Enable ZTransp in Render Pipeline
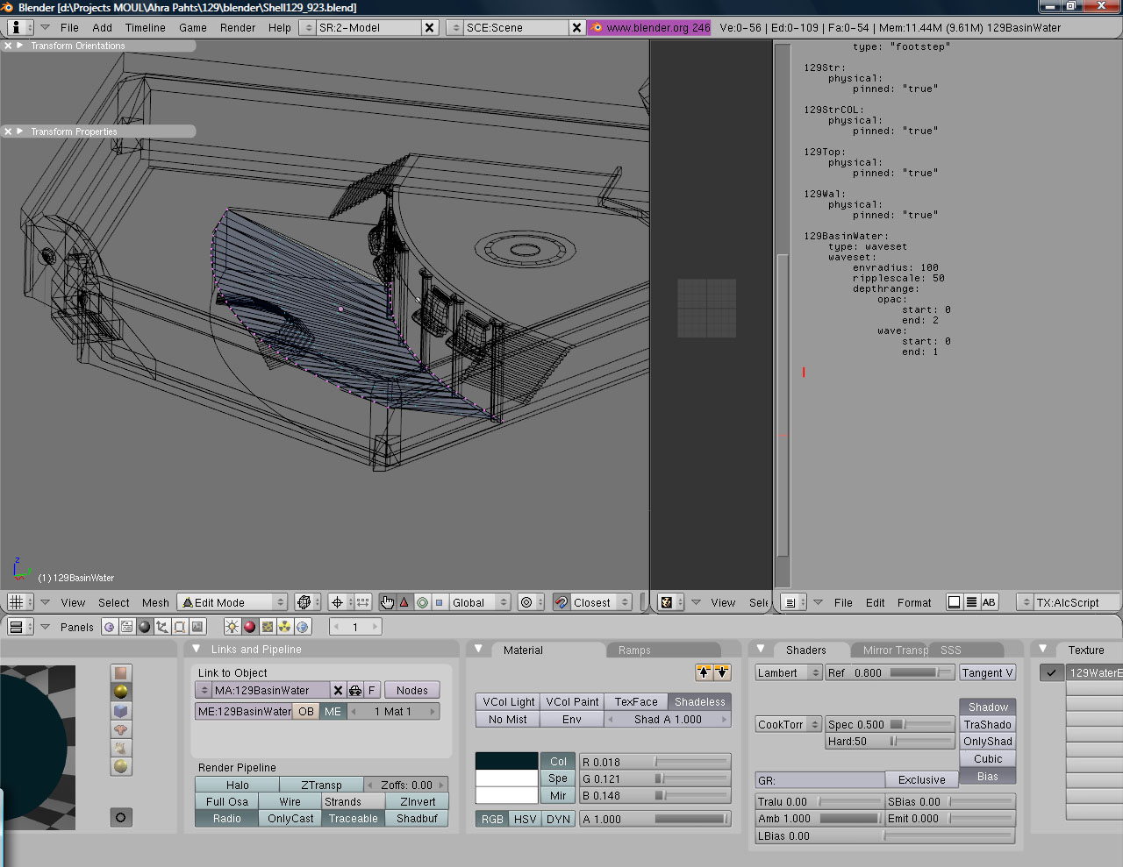Screen dimensions: 1123x867 321,785
